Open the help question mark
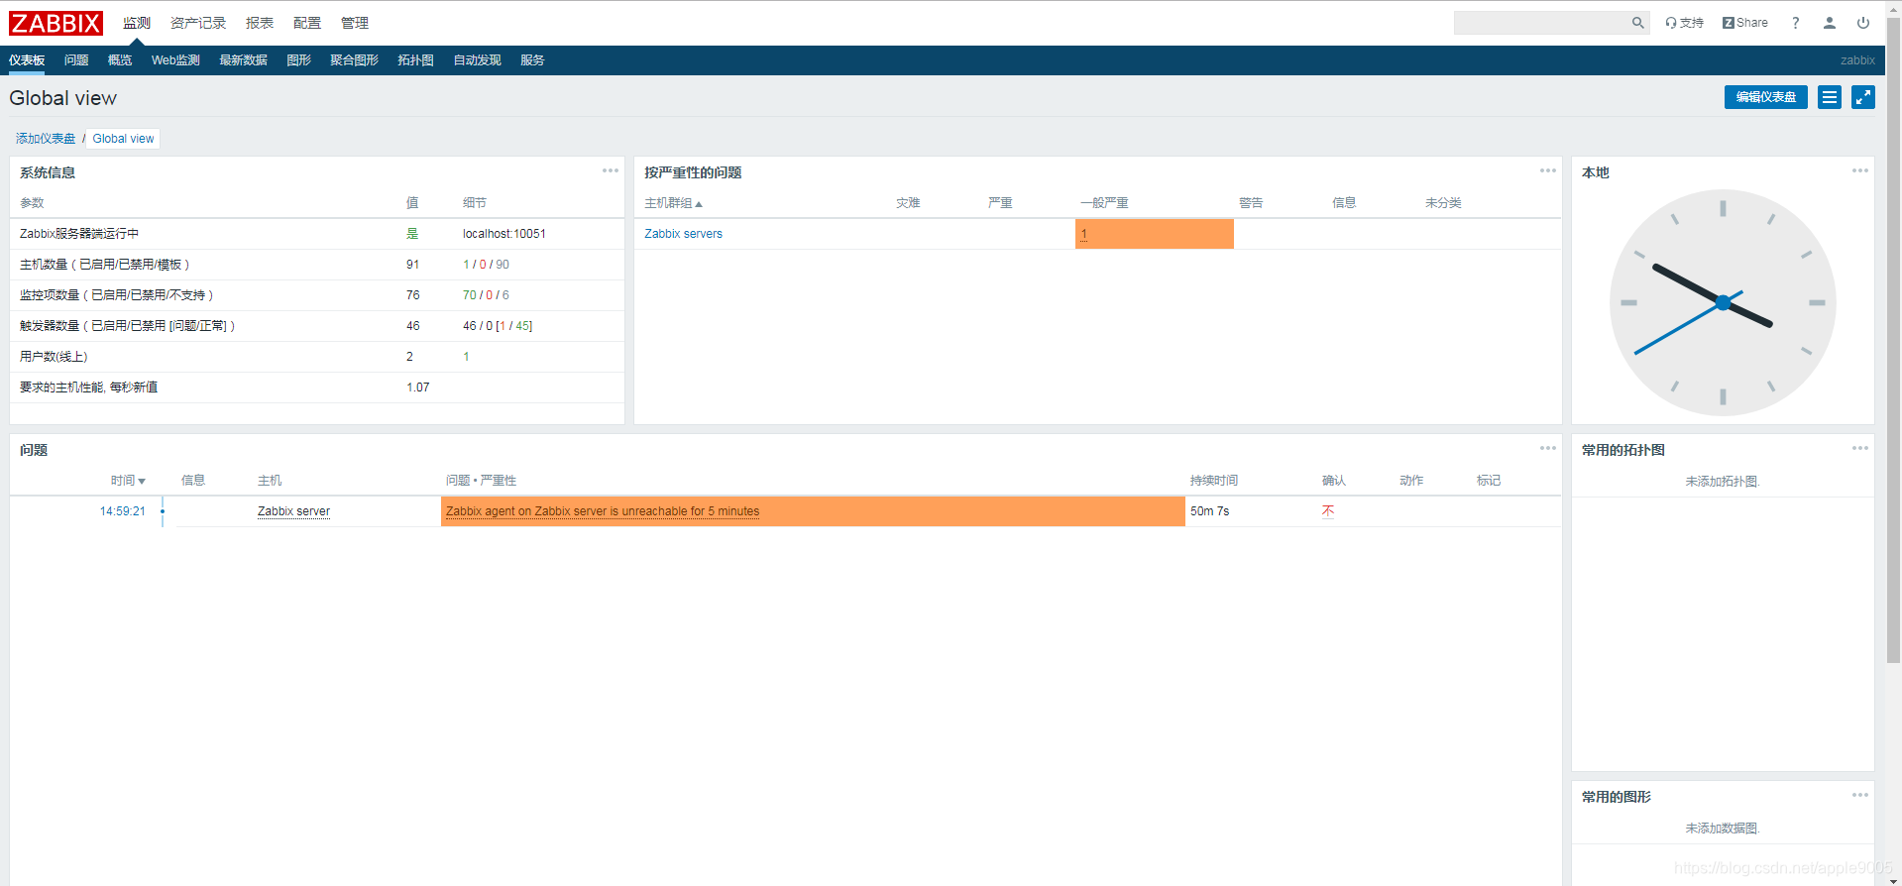This screenshot has width=1902, height=886. (1795, 23)
